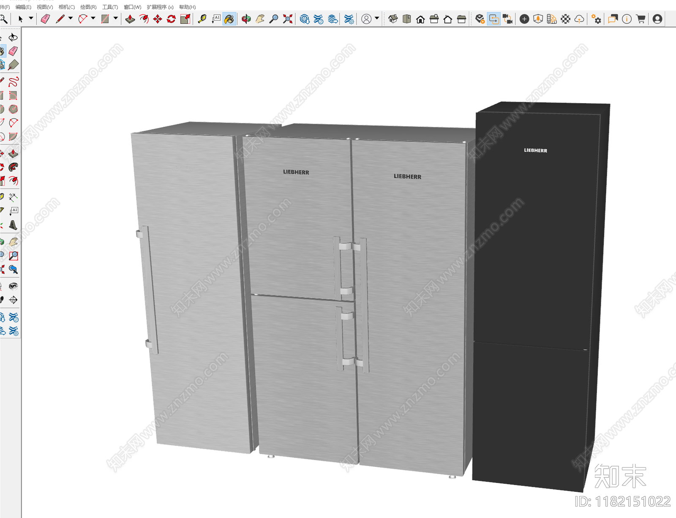Click the Enscape About info icon
676x518 pixels.
(627, 19)
